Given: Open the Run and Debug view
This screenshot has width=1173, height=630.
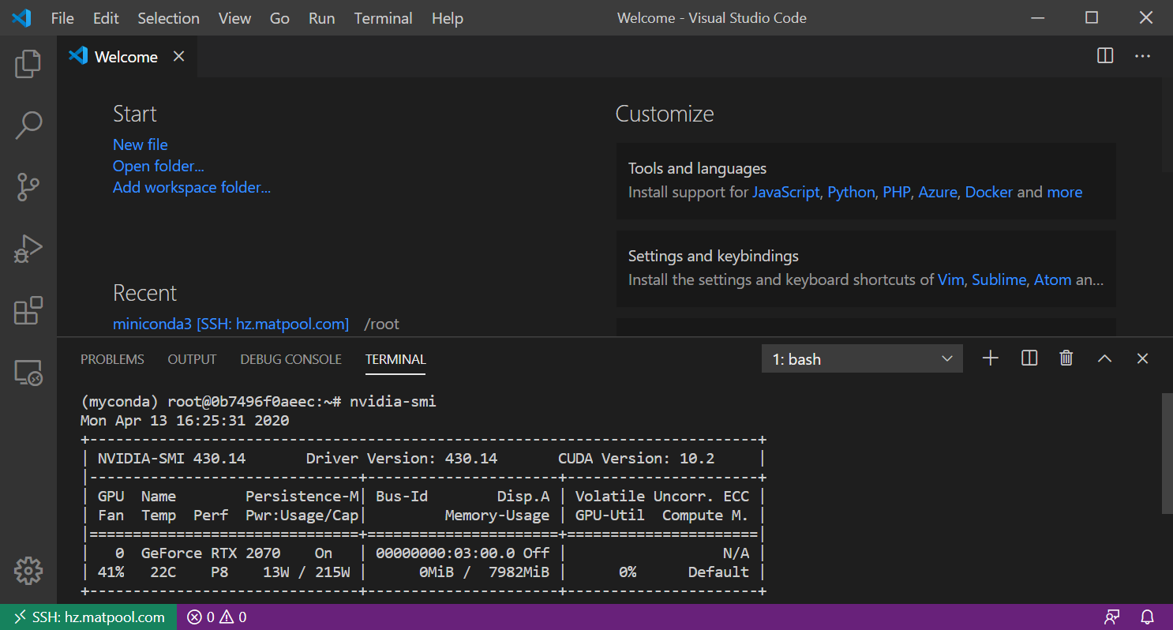Looking at the screenshot, I should [28, 249].
